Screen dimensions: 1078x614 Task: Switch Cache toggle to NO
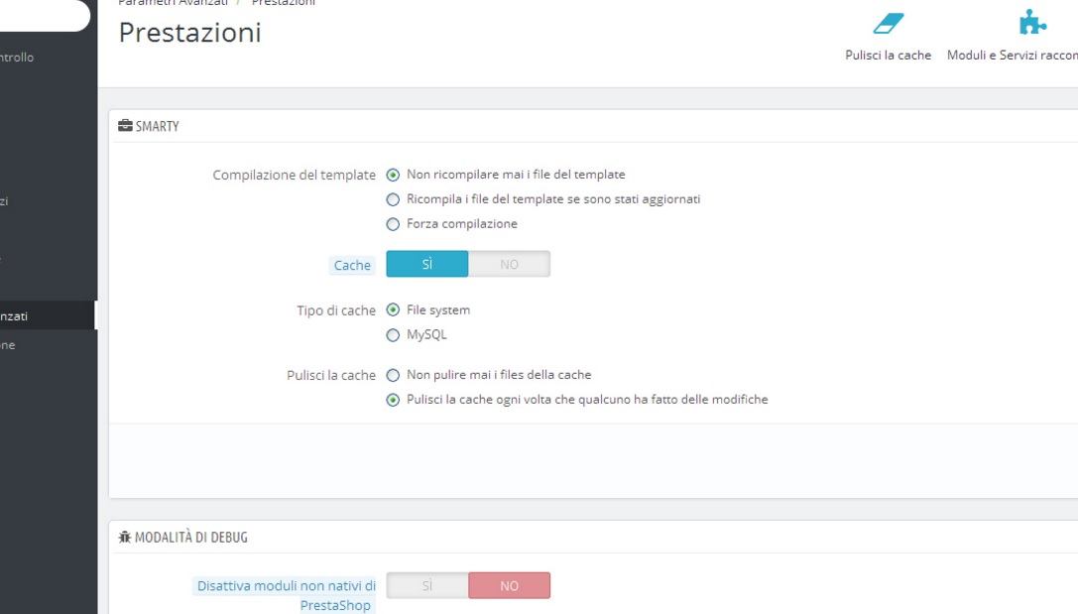click(509, 264)
